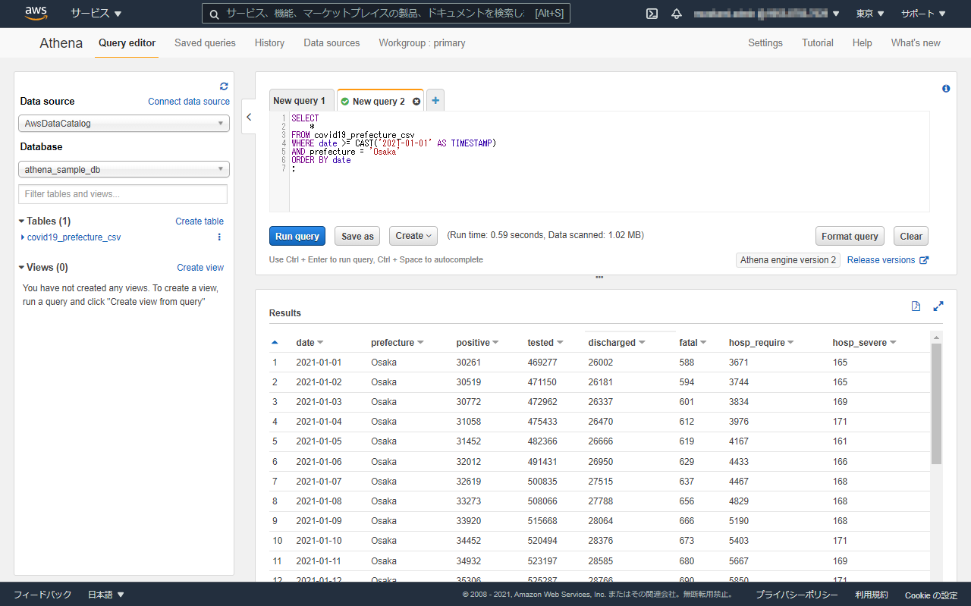The image size is (971, 606).
Task: Click the Athena engine version 2 badge
Action: tap(788, 260)
